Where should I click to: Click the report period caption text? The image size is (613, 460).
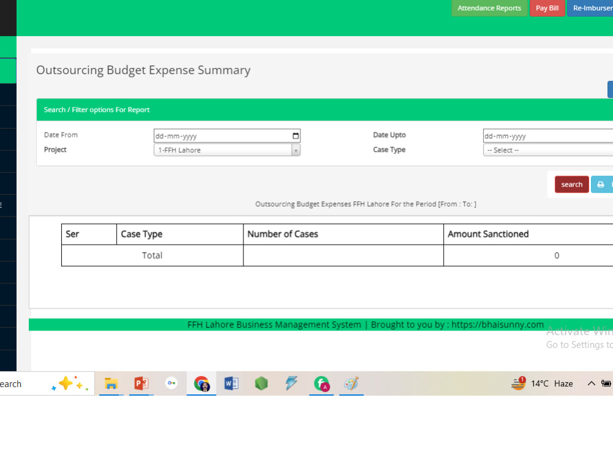(365, 204)
